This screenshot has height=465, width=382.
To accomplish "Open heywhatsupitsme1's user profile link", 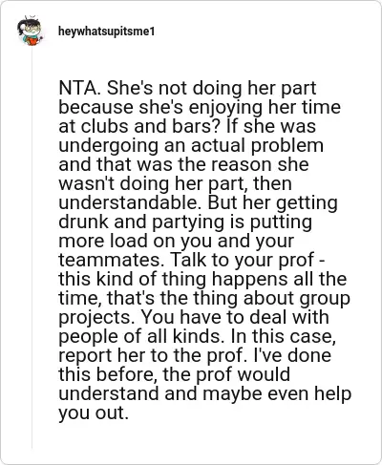I will point(106,32).
